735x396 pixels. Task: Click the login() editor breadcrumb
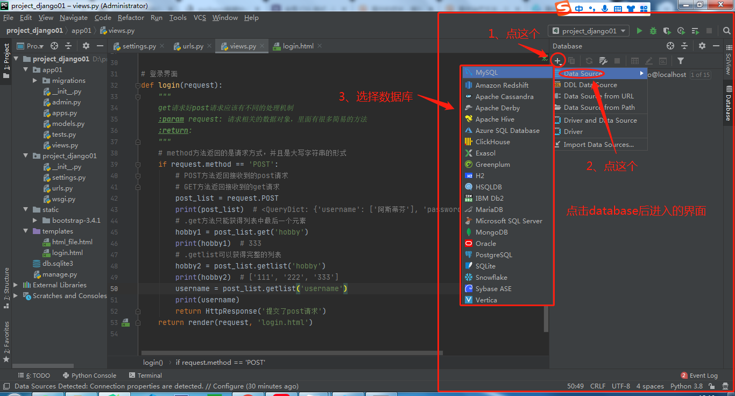153,363
